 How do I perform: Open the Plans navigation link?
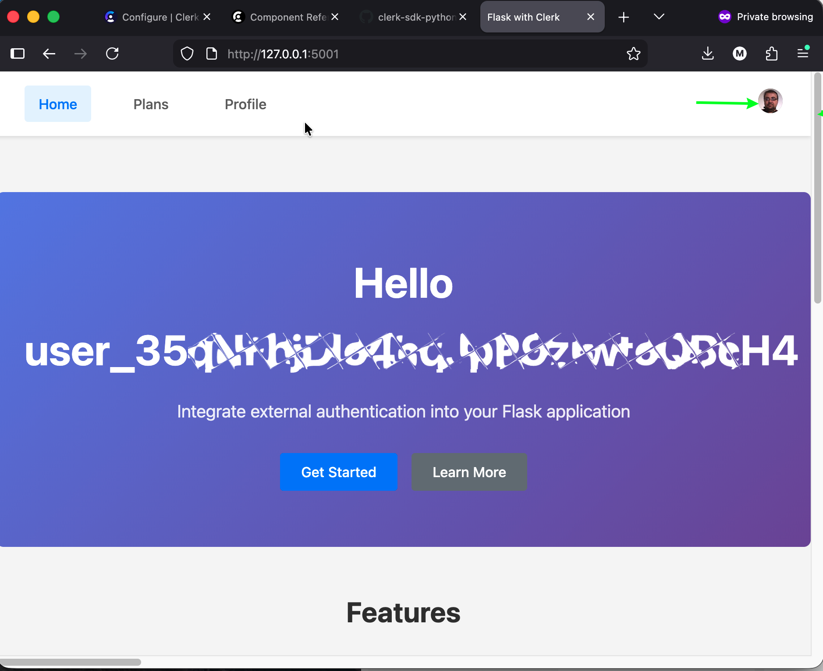pos(151,104)
